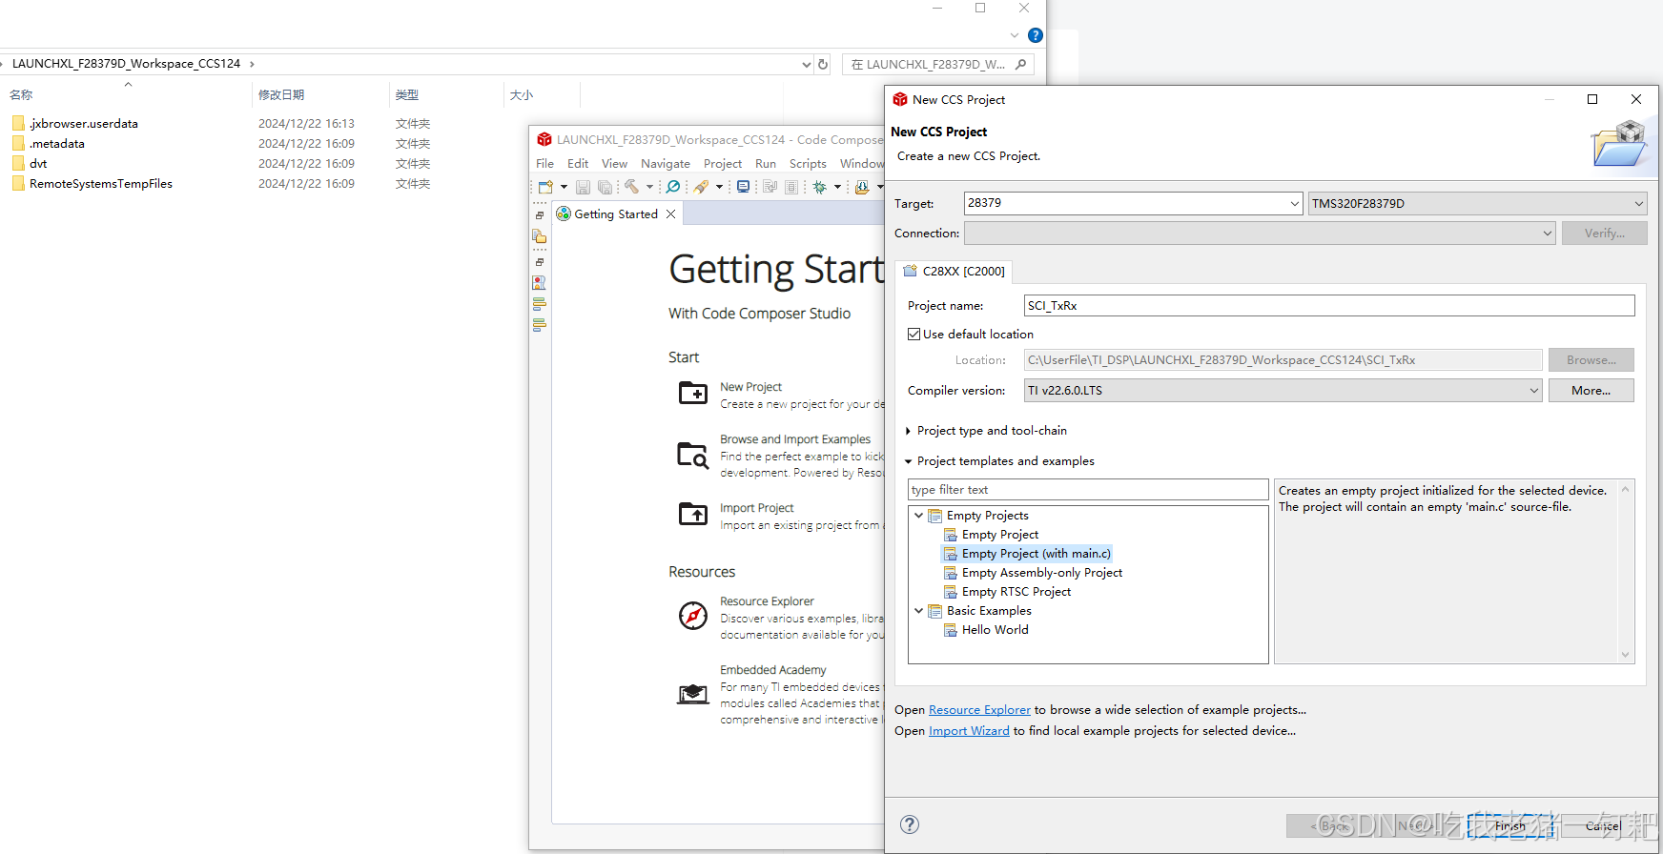Click the New wizard toolbar icon
The image size is (1663, 854).
point(545,187)
